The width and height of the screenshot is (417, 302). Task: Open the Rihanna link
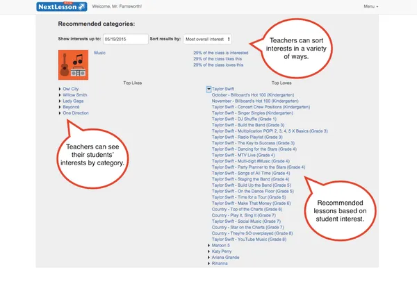coord(220,264)
